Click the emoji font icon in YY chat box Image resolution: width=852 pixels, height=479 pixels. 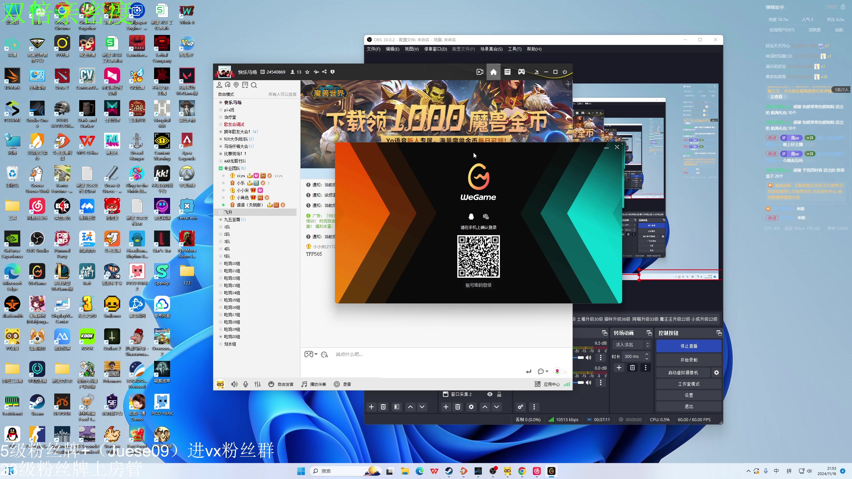coord(324,355)
